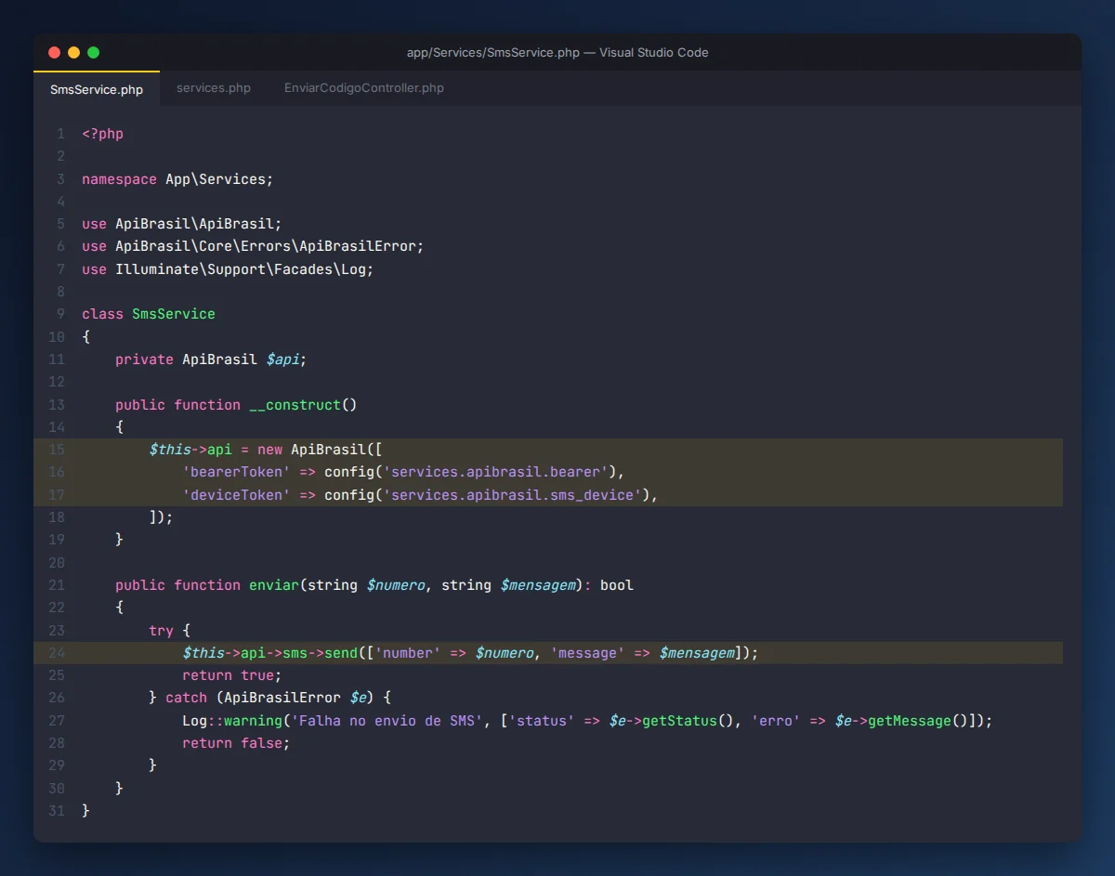
Task: Open the EnviarCodigoController.php tab
Action: coord(364,88)
